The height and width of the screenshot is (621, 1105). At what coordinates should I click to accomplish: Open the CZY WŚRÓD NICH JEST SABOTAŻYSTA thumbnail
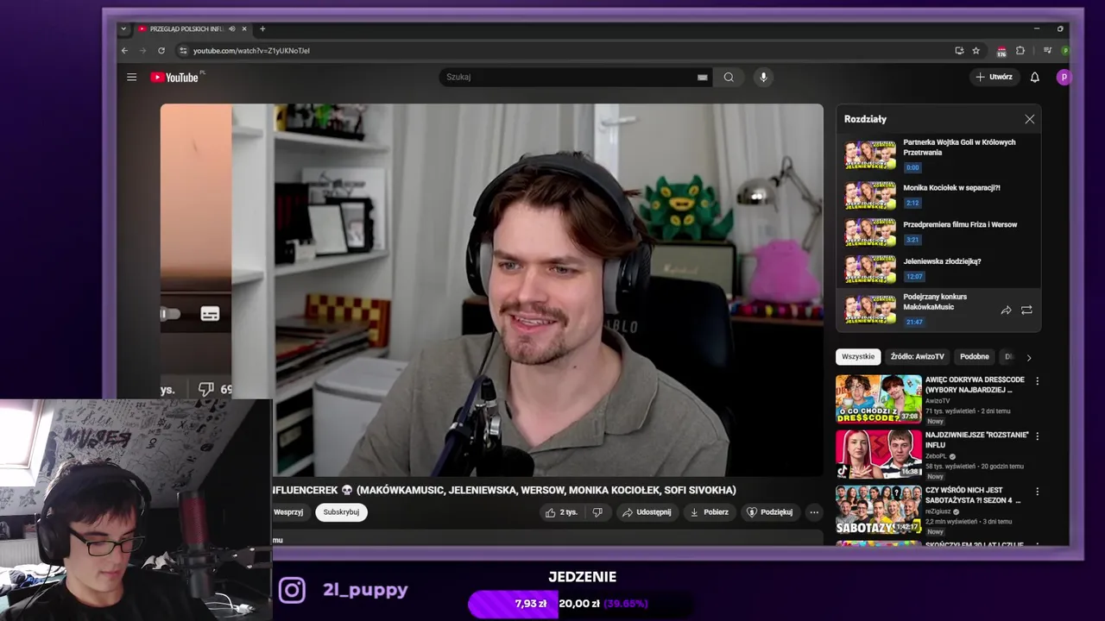click(x=878, y=509)
